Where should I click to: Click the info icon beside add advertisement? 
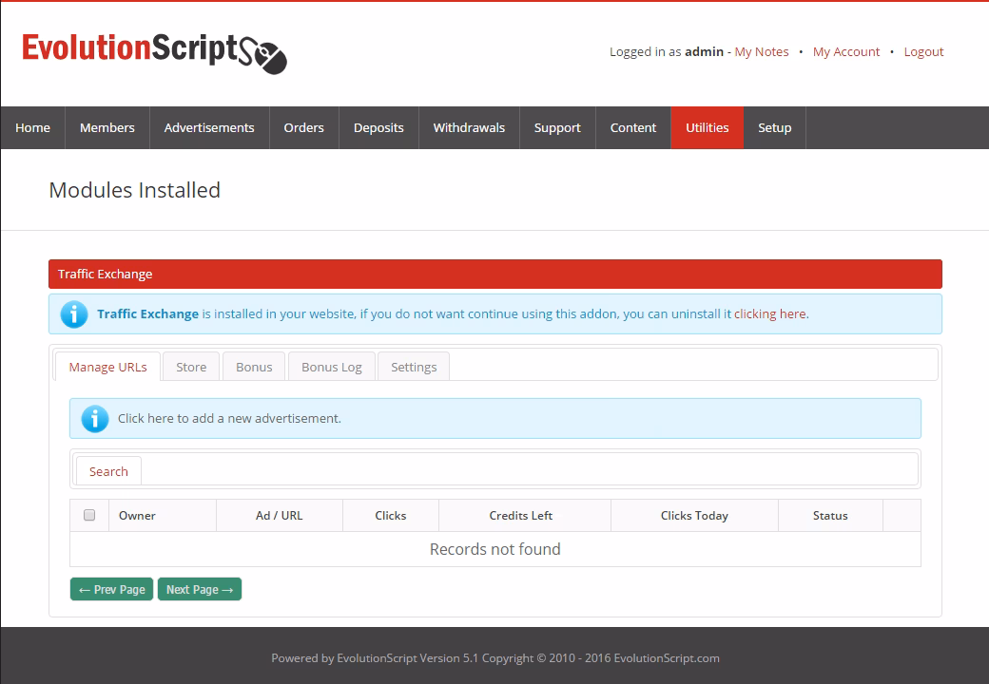click(x=94, y=419)
